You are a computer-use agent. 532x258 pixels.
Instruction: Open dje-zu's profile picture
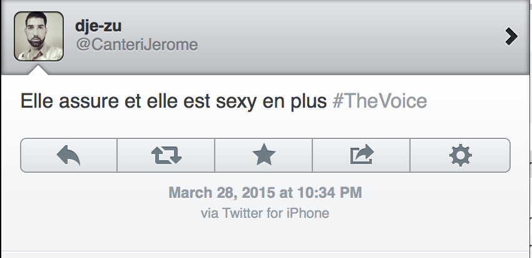pyautogui.click(x=38, y=36)
